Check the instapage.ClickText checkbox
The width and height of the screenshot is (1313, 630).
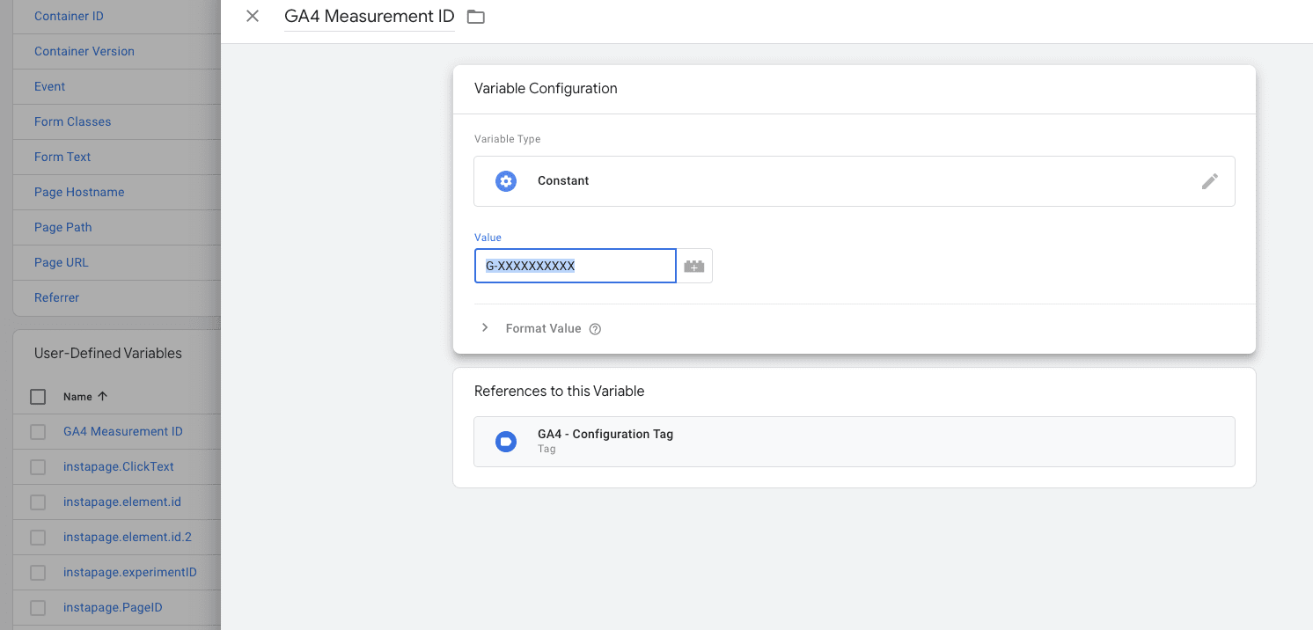pyautogui.click(x=38, y=466)
